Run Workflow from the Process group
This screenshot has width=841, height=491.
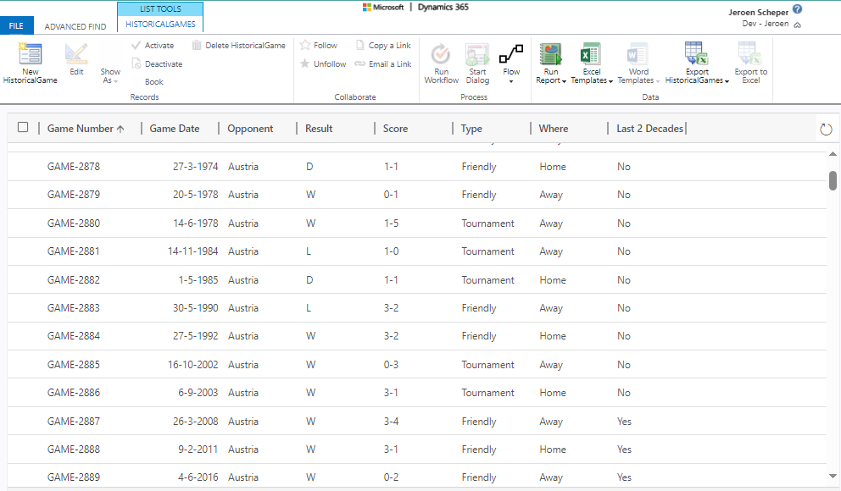pos(442,63)
